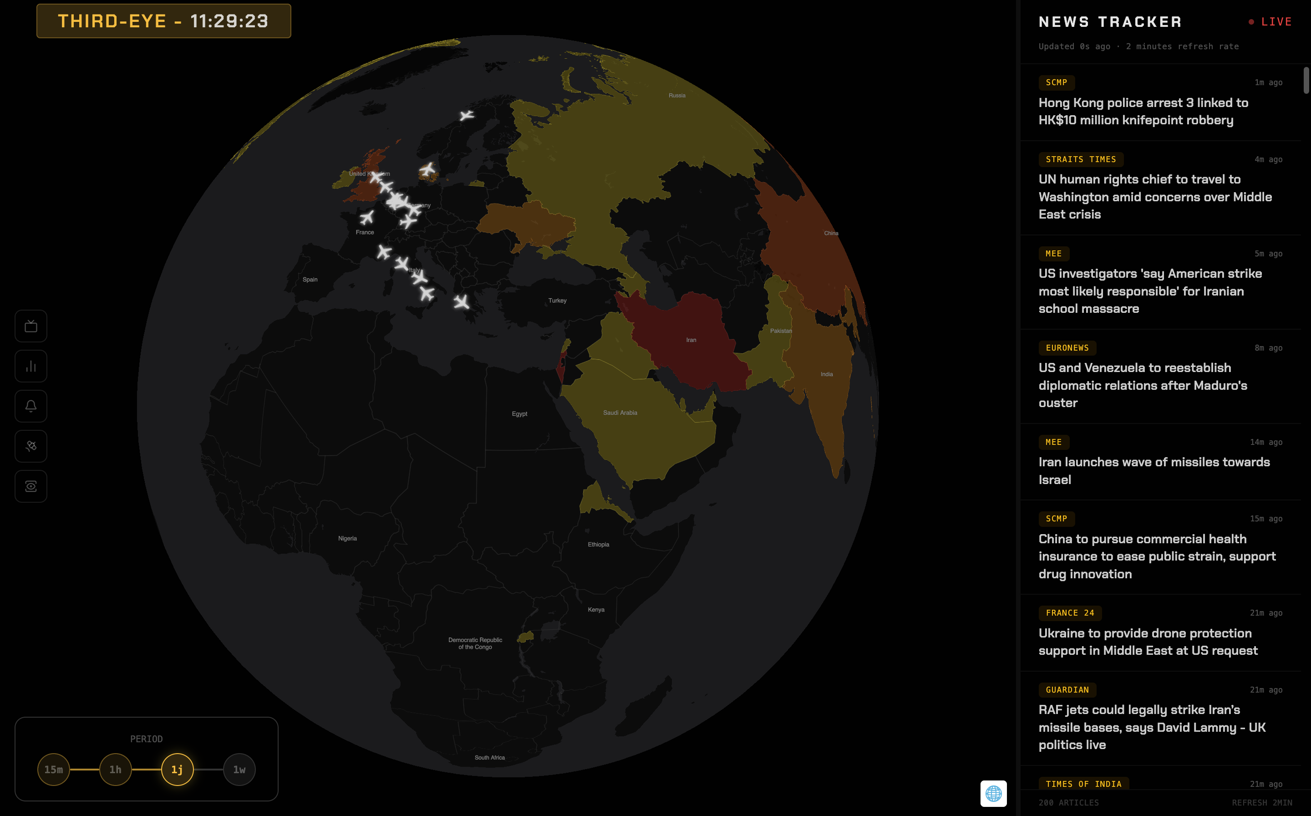Click the airplane marker near Norway
Viewport: 1311px width, 816px height.
[467, 115]
